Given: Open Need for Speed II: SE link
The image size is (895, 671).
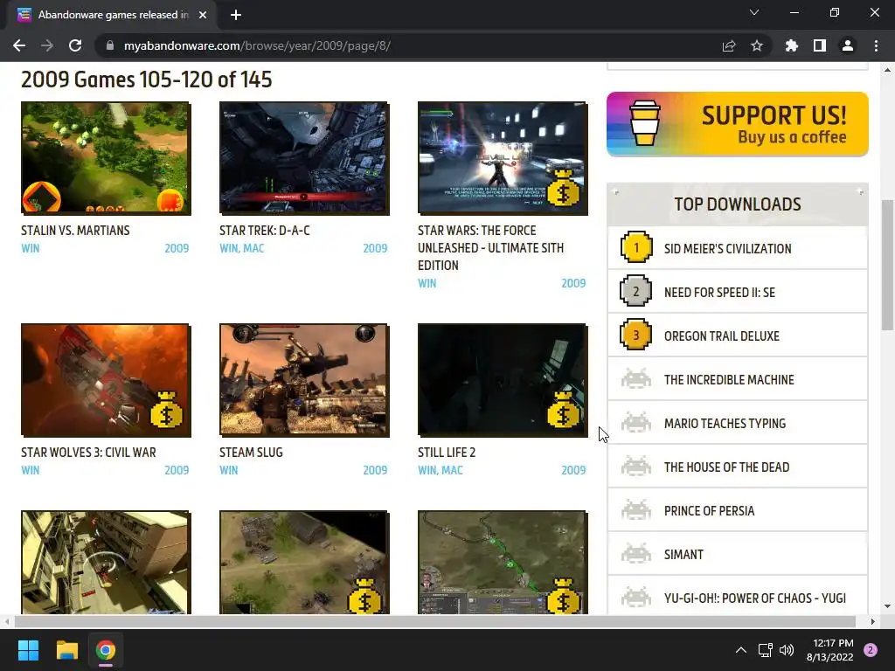Looking at the screenshot, I should (719, 292).
